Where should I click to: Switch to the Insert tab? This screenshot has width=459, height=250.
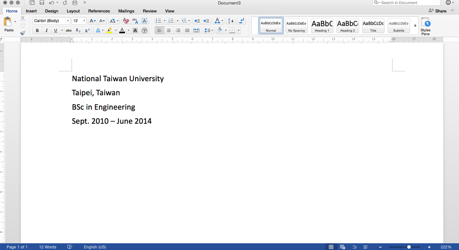(x=31, y=11)
